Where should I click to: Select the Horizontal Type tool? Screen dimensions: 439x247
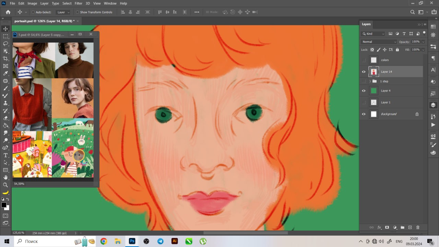pyautogui.click(x=5, y=155)
